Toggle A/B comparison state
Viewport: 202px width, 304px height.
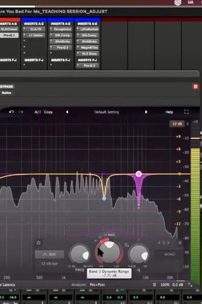[x=38, y=112]
